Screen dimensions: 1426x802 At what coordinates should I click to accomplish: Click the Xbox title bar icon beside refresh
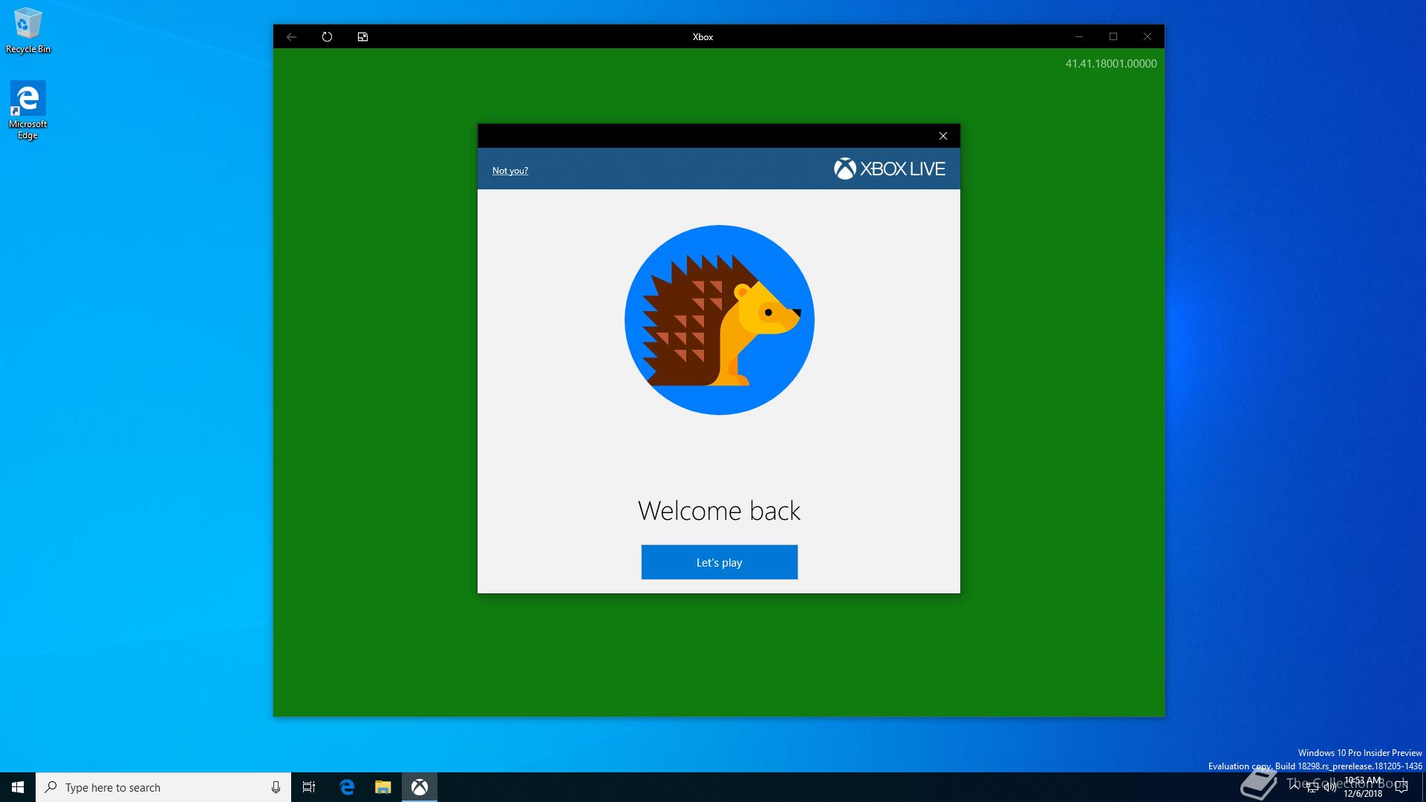click(x=362, y=36)
